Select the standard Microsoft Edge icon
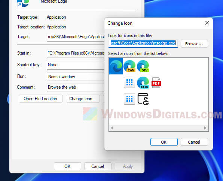This screenshot has height=181, width=223. pyautogui.click(x=116, y=66)
